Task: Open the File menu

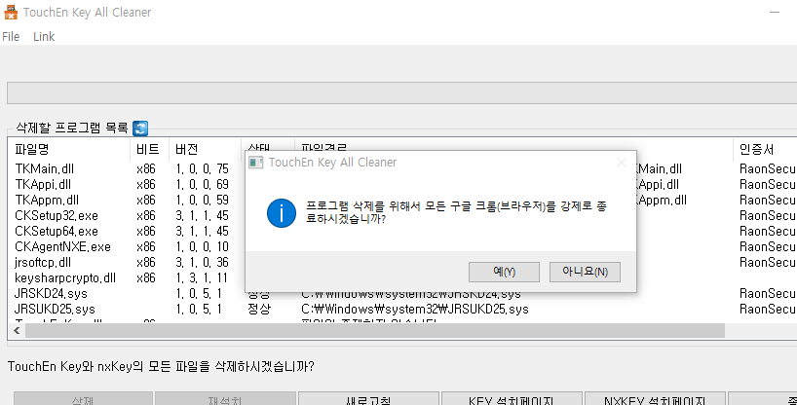Action: point(11,37)
